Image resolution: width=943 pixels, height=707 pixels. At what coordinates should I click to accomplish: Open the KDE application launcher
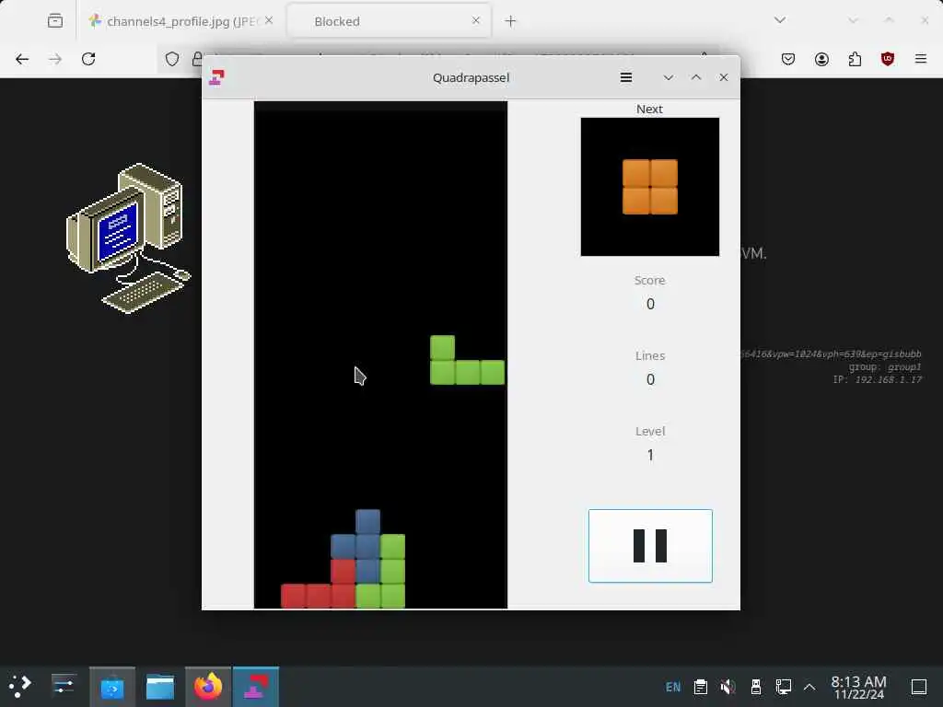click(x=20, y=687)
